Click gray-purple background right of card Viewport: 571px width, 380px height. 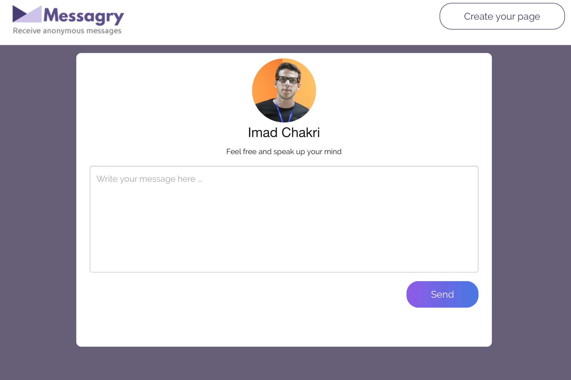pos(531,199)
